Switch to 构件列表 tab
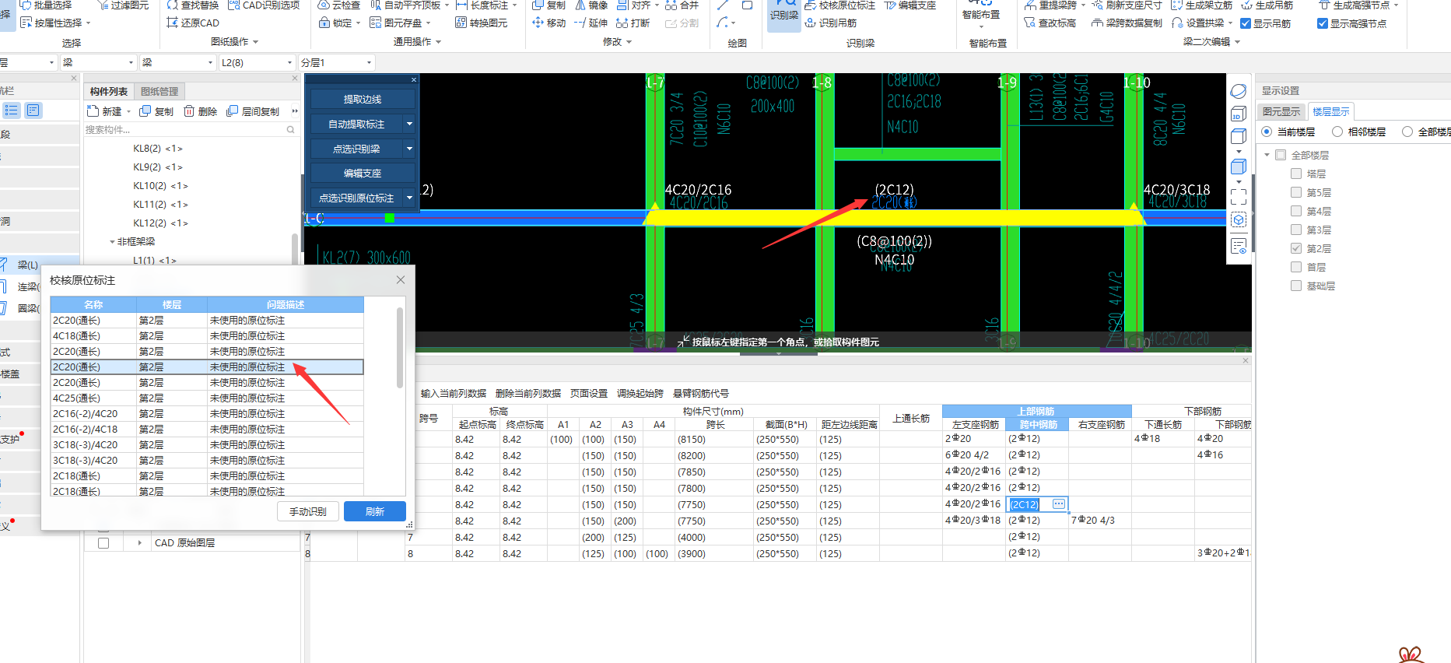This screenshot has width=1451, height=663. coord(109,91)
